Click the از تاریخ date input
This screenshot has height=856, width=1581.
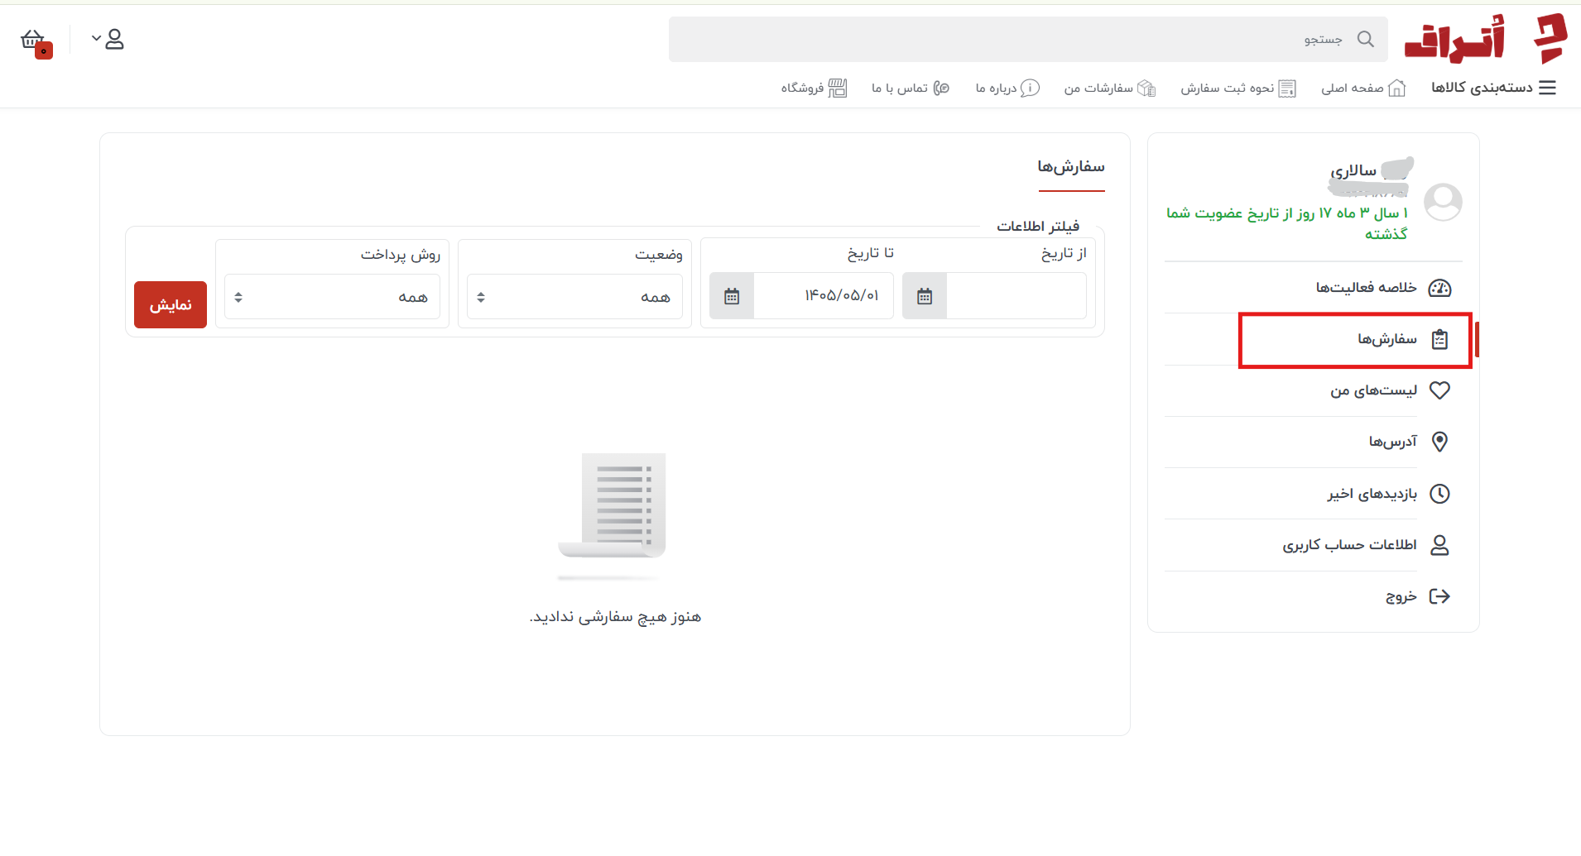pyautogui.click(x=1016, y=295)
